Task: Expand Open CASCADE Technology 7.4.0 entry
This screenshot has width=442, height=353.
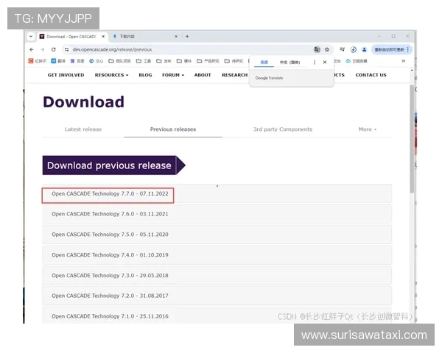Action: click(110, 254)
